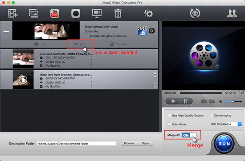Click '[2] 2ch AAC LC' in Cottontail Rabbit row

[55, 62]
